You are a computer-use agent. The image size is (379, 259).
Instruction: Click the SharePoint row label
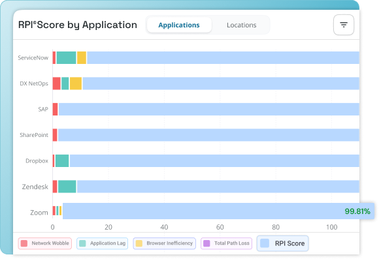[34, 135]
